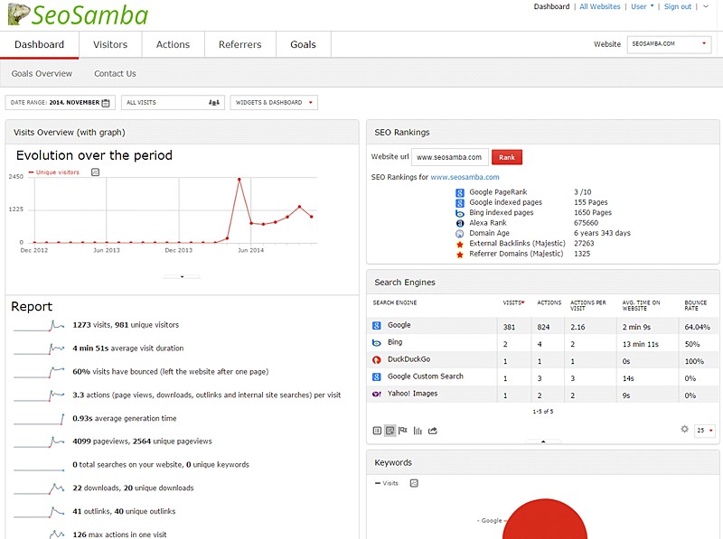
Task: Open the Date Range selector
Action: (61, 102)
